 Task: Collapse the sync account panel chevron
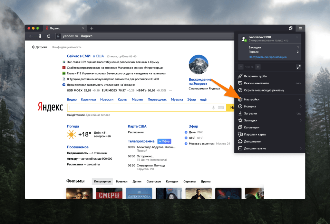point(297,37)
